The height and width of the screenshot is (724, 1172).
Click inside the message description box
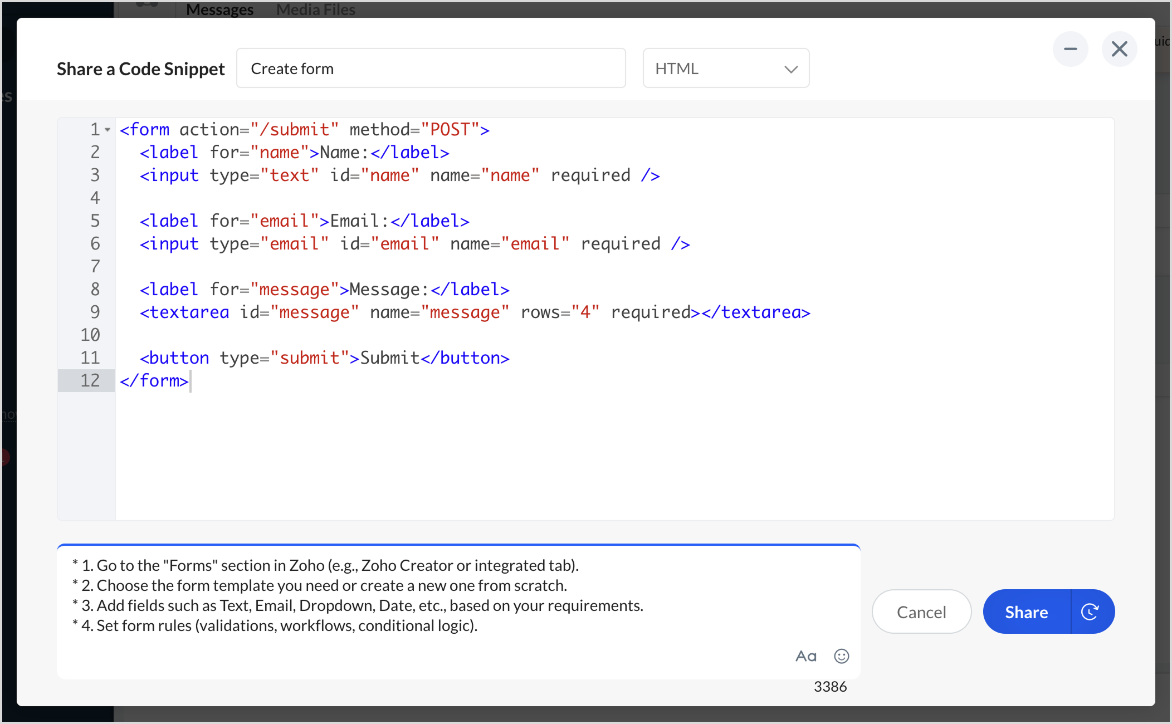pyautogui.click(x=458, y=612)
